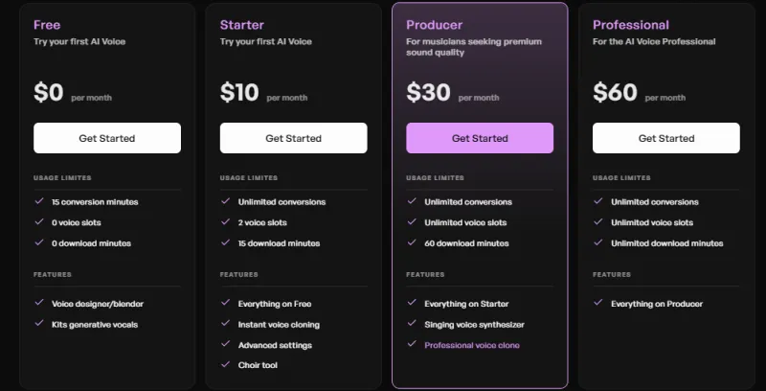Viewport: 766px width, 391px height.
Task: Click checkmark beside Unlimited download minutes
Action: (x=599, y=242)
